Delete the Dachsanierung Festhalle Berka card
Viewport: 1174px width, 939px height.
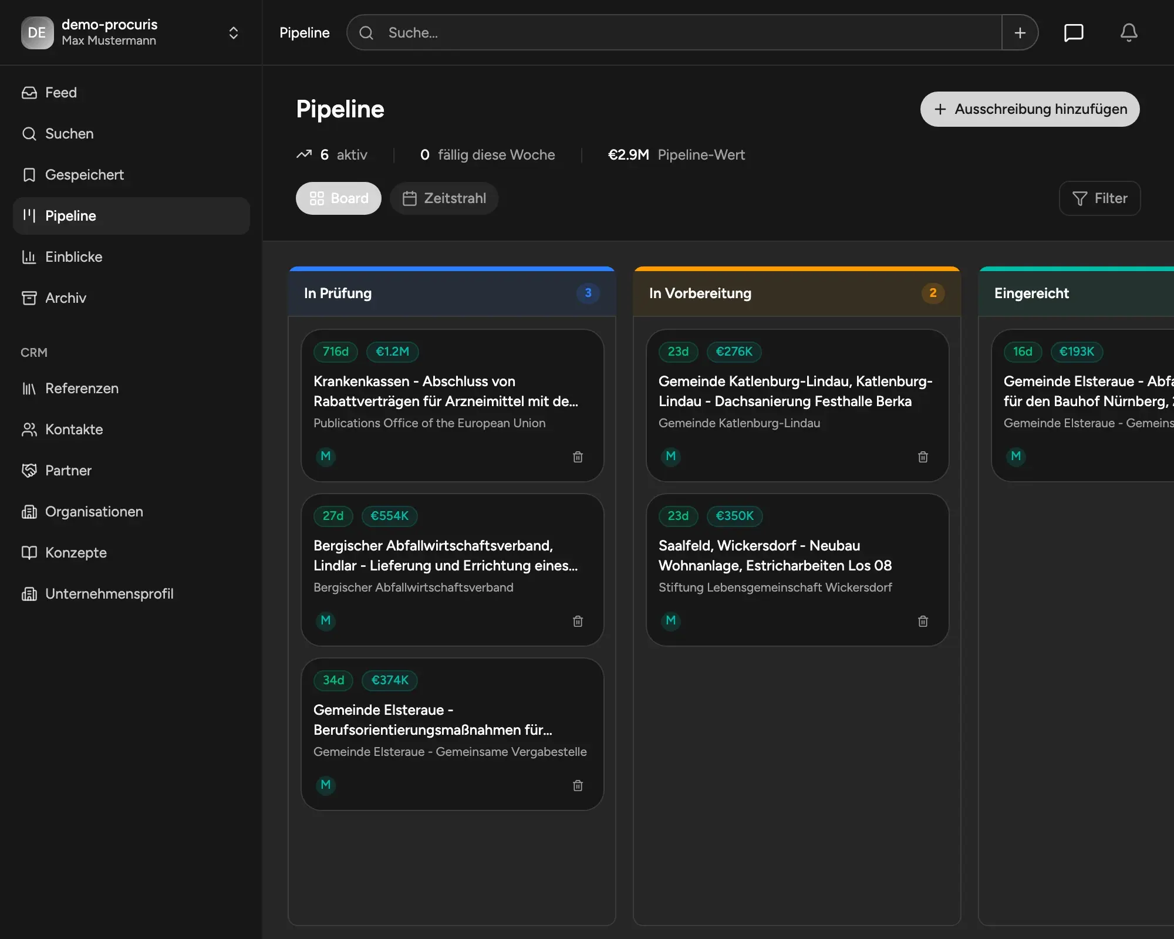point(923,457)
